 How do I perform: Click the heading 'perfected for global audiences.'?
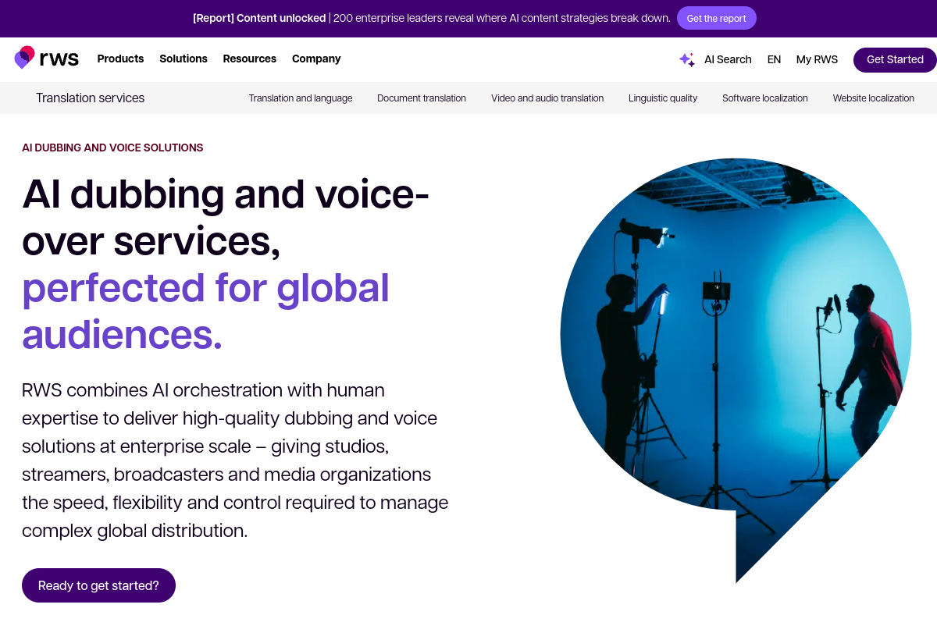(205, 311)
